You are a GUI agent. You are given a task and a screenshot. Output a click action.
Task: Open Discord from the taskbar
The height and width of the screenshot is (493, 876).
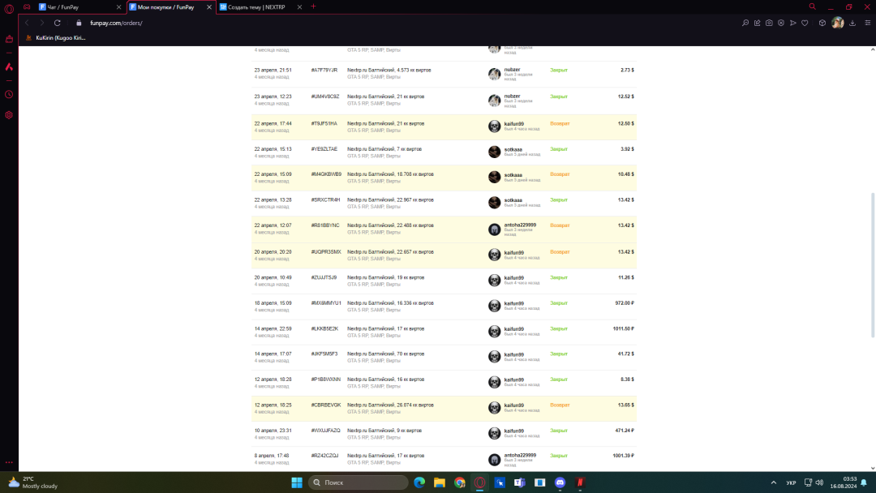[x=560, y=482]
